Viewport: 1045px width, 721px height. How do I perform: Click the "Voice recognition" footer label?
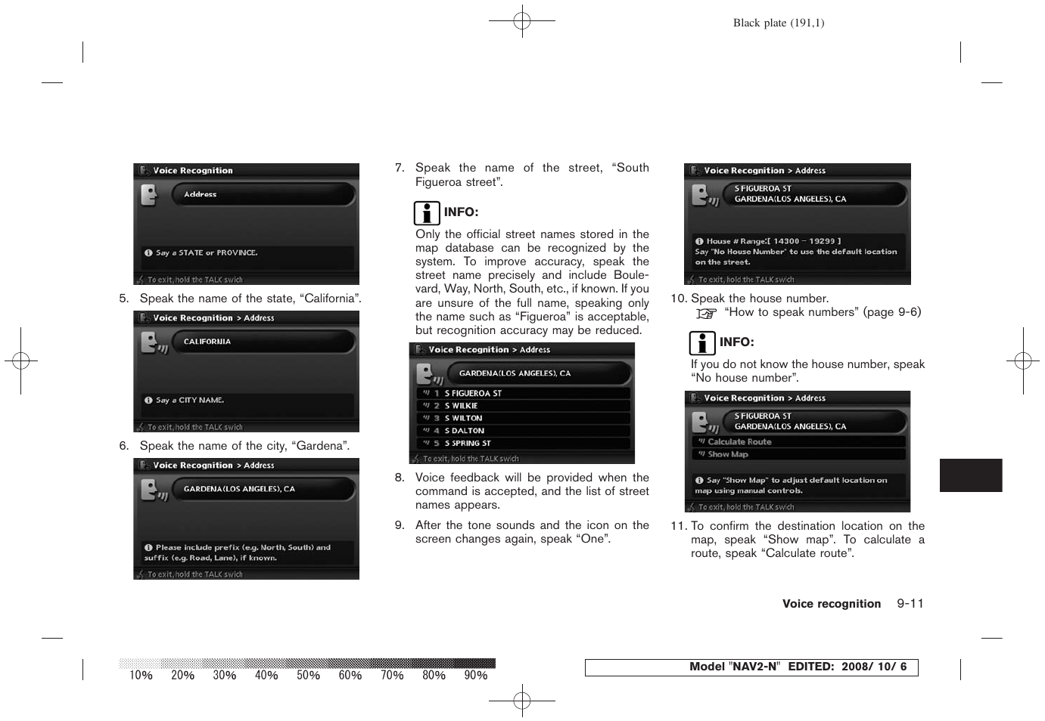click(x=832, y=604)
